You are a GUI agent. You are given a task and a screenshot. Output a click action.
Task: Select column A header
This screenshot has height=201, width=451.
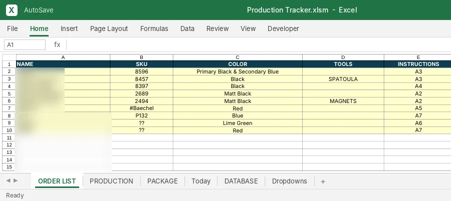pos(63,57)
